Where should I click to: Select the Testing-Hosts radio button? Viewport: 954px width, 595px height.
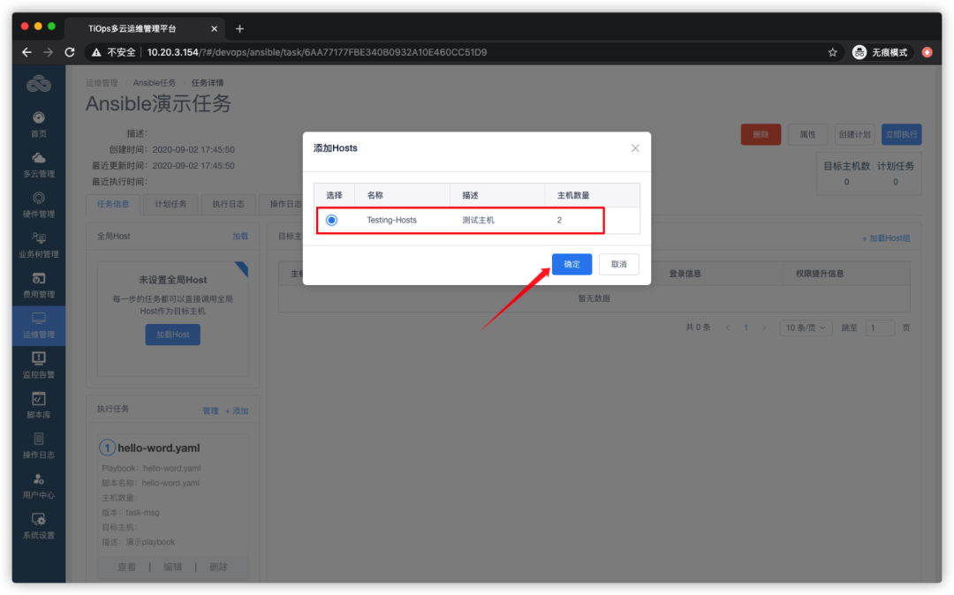pos(331,220)
